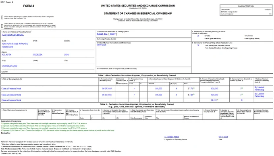Click the 06/11/2026 signature date
274x156 pixels.
pos(223,137)
